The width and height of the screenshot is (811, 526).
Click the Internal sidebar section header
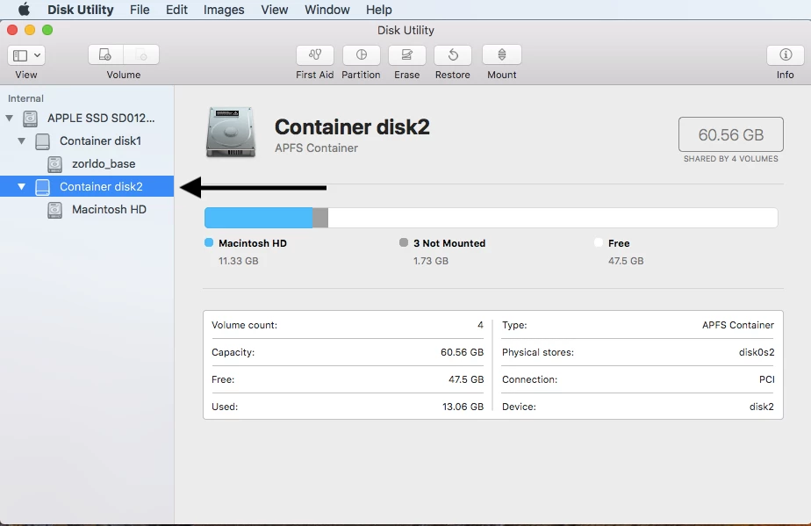(x=25, y=98)
